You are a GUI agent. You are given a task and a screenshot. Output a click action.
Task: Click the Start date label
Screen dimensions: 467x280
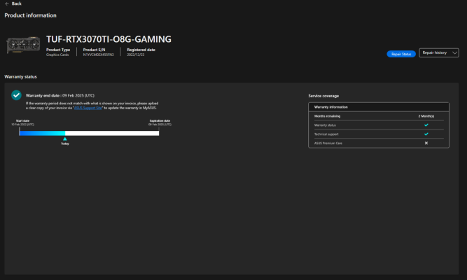(x=22, y=120)
